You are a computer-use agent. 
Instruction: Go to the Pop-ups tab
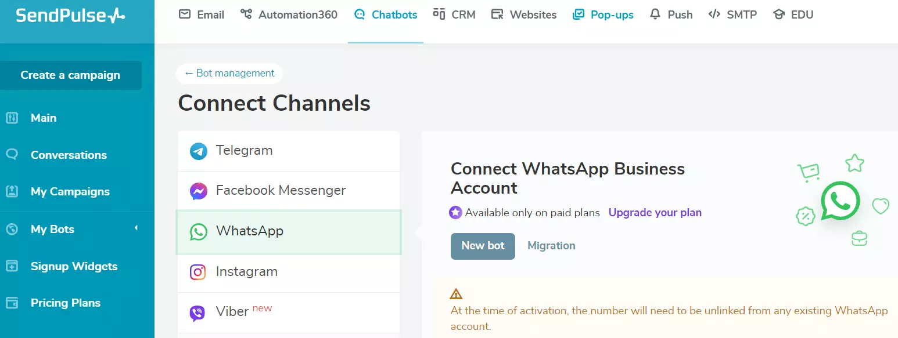click(603, 14)
